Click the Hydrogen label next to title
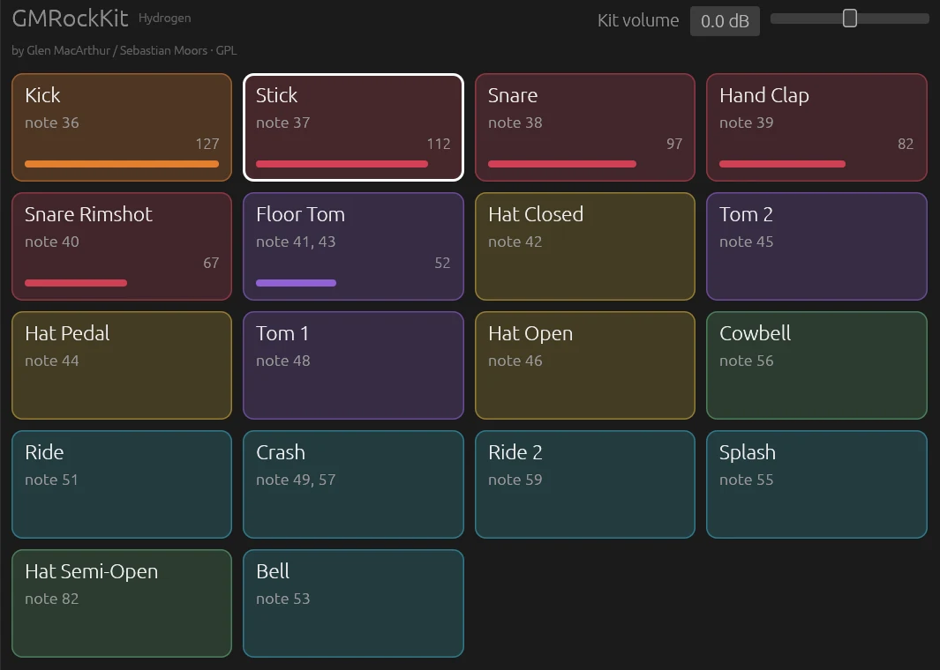The width and height of the screenshot is (940, 670). [165, 18]
